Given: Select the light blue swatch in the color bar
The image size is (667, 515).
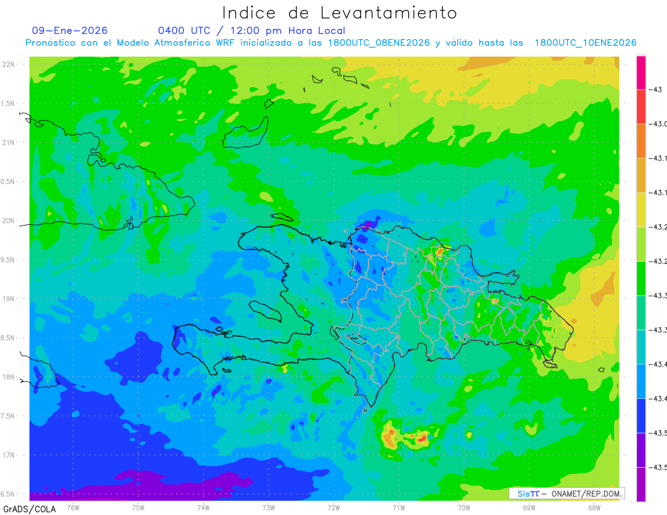Looking at the screenshot, I should [641, 382].
